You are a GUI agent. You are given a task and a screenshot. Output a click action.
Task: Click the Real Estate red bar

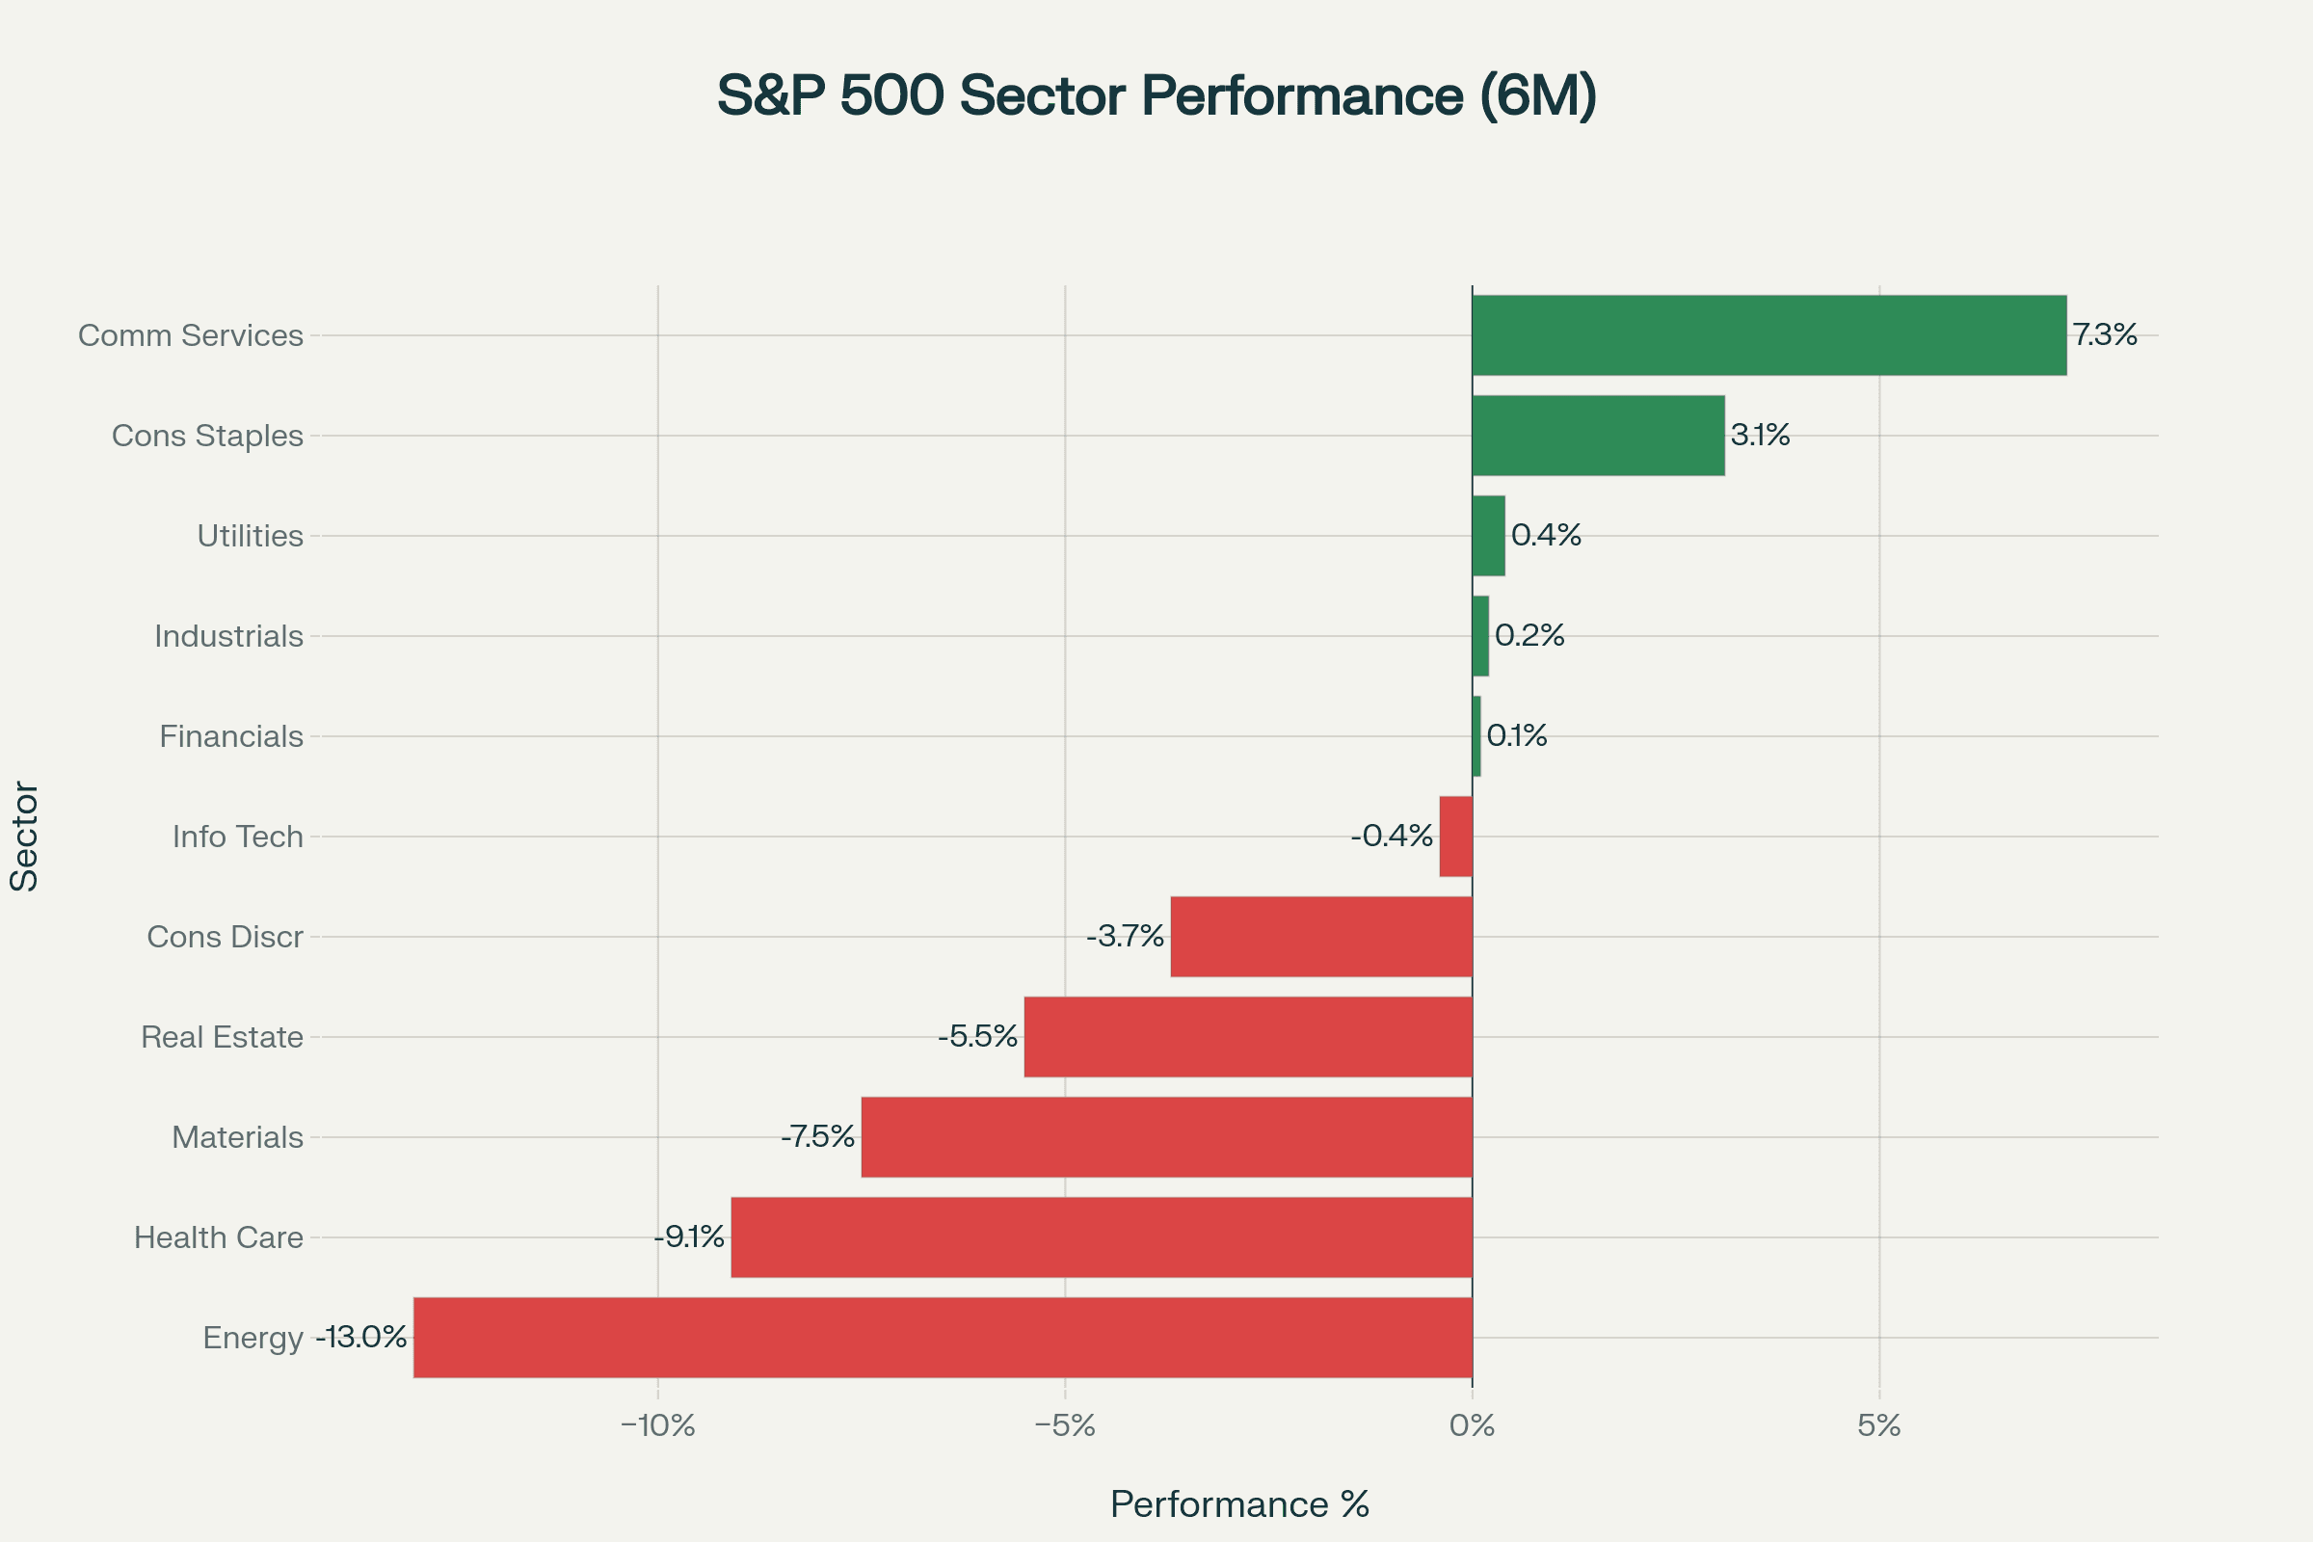(1248, 1037)
